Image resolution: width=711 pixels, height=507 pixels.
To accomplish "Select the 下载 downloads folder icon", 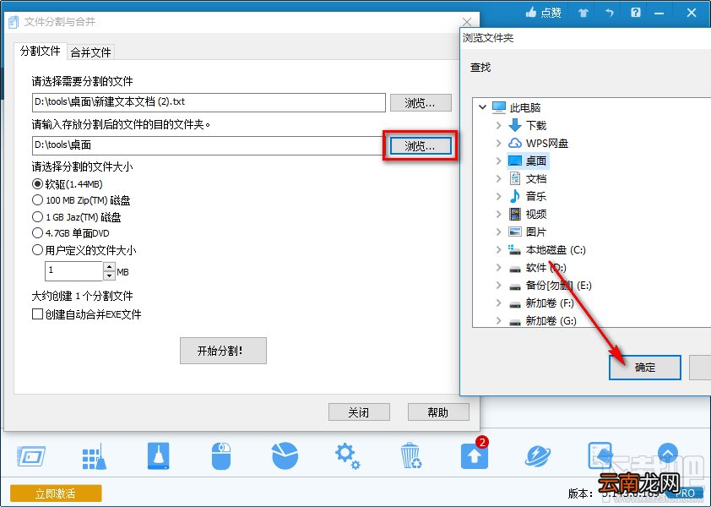I will tap(514, 125).
